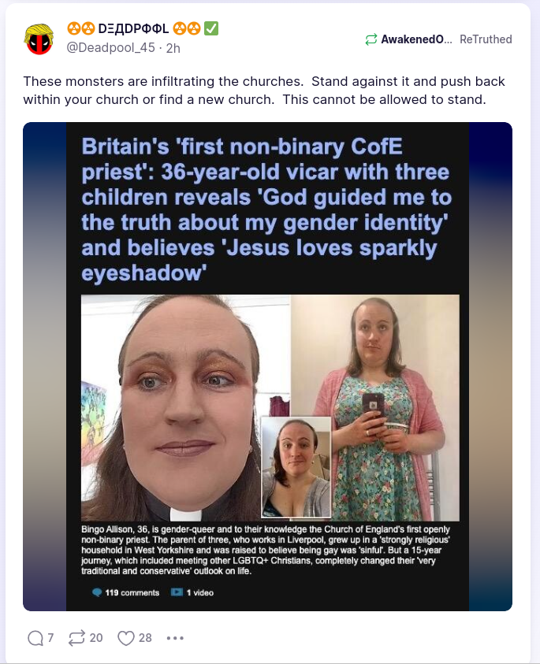Like the post with heart icon

pos(126,638)
